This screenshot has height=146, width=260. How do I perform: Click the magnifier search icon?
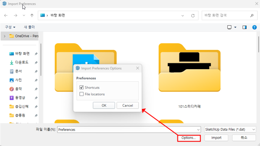(x=252, y=15)
